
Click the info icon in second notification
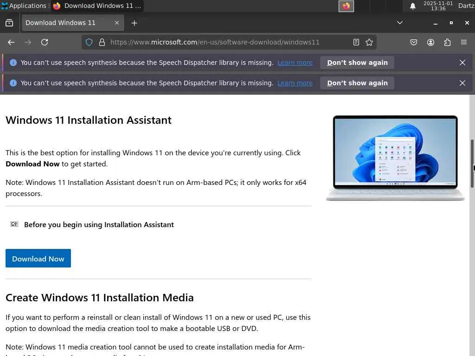13,83
